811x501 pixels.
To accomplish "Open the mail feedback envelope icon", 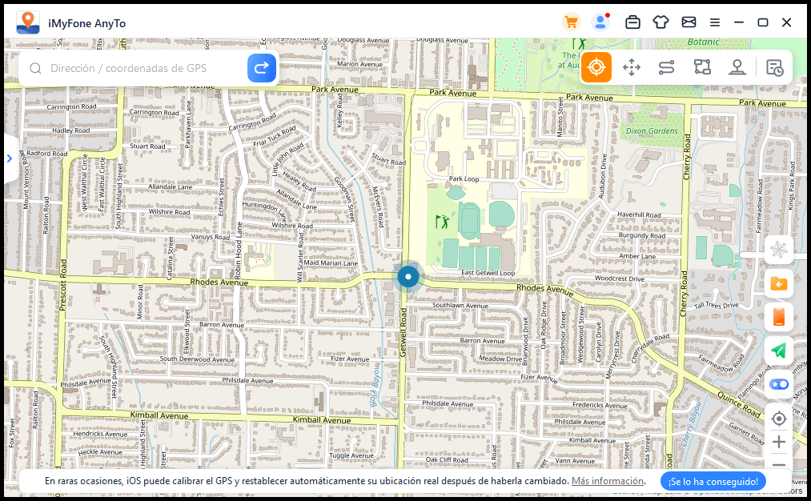I will click(x=689, y=22).
